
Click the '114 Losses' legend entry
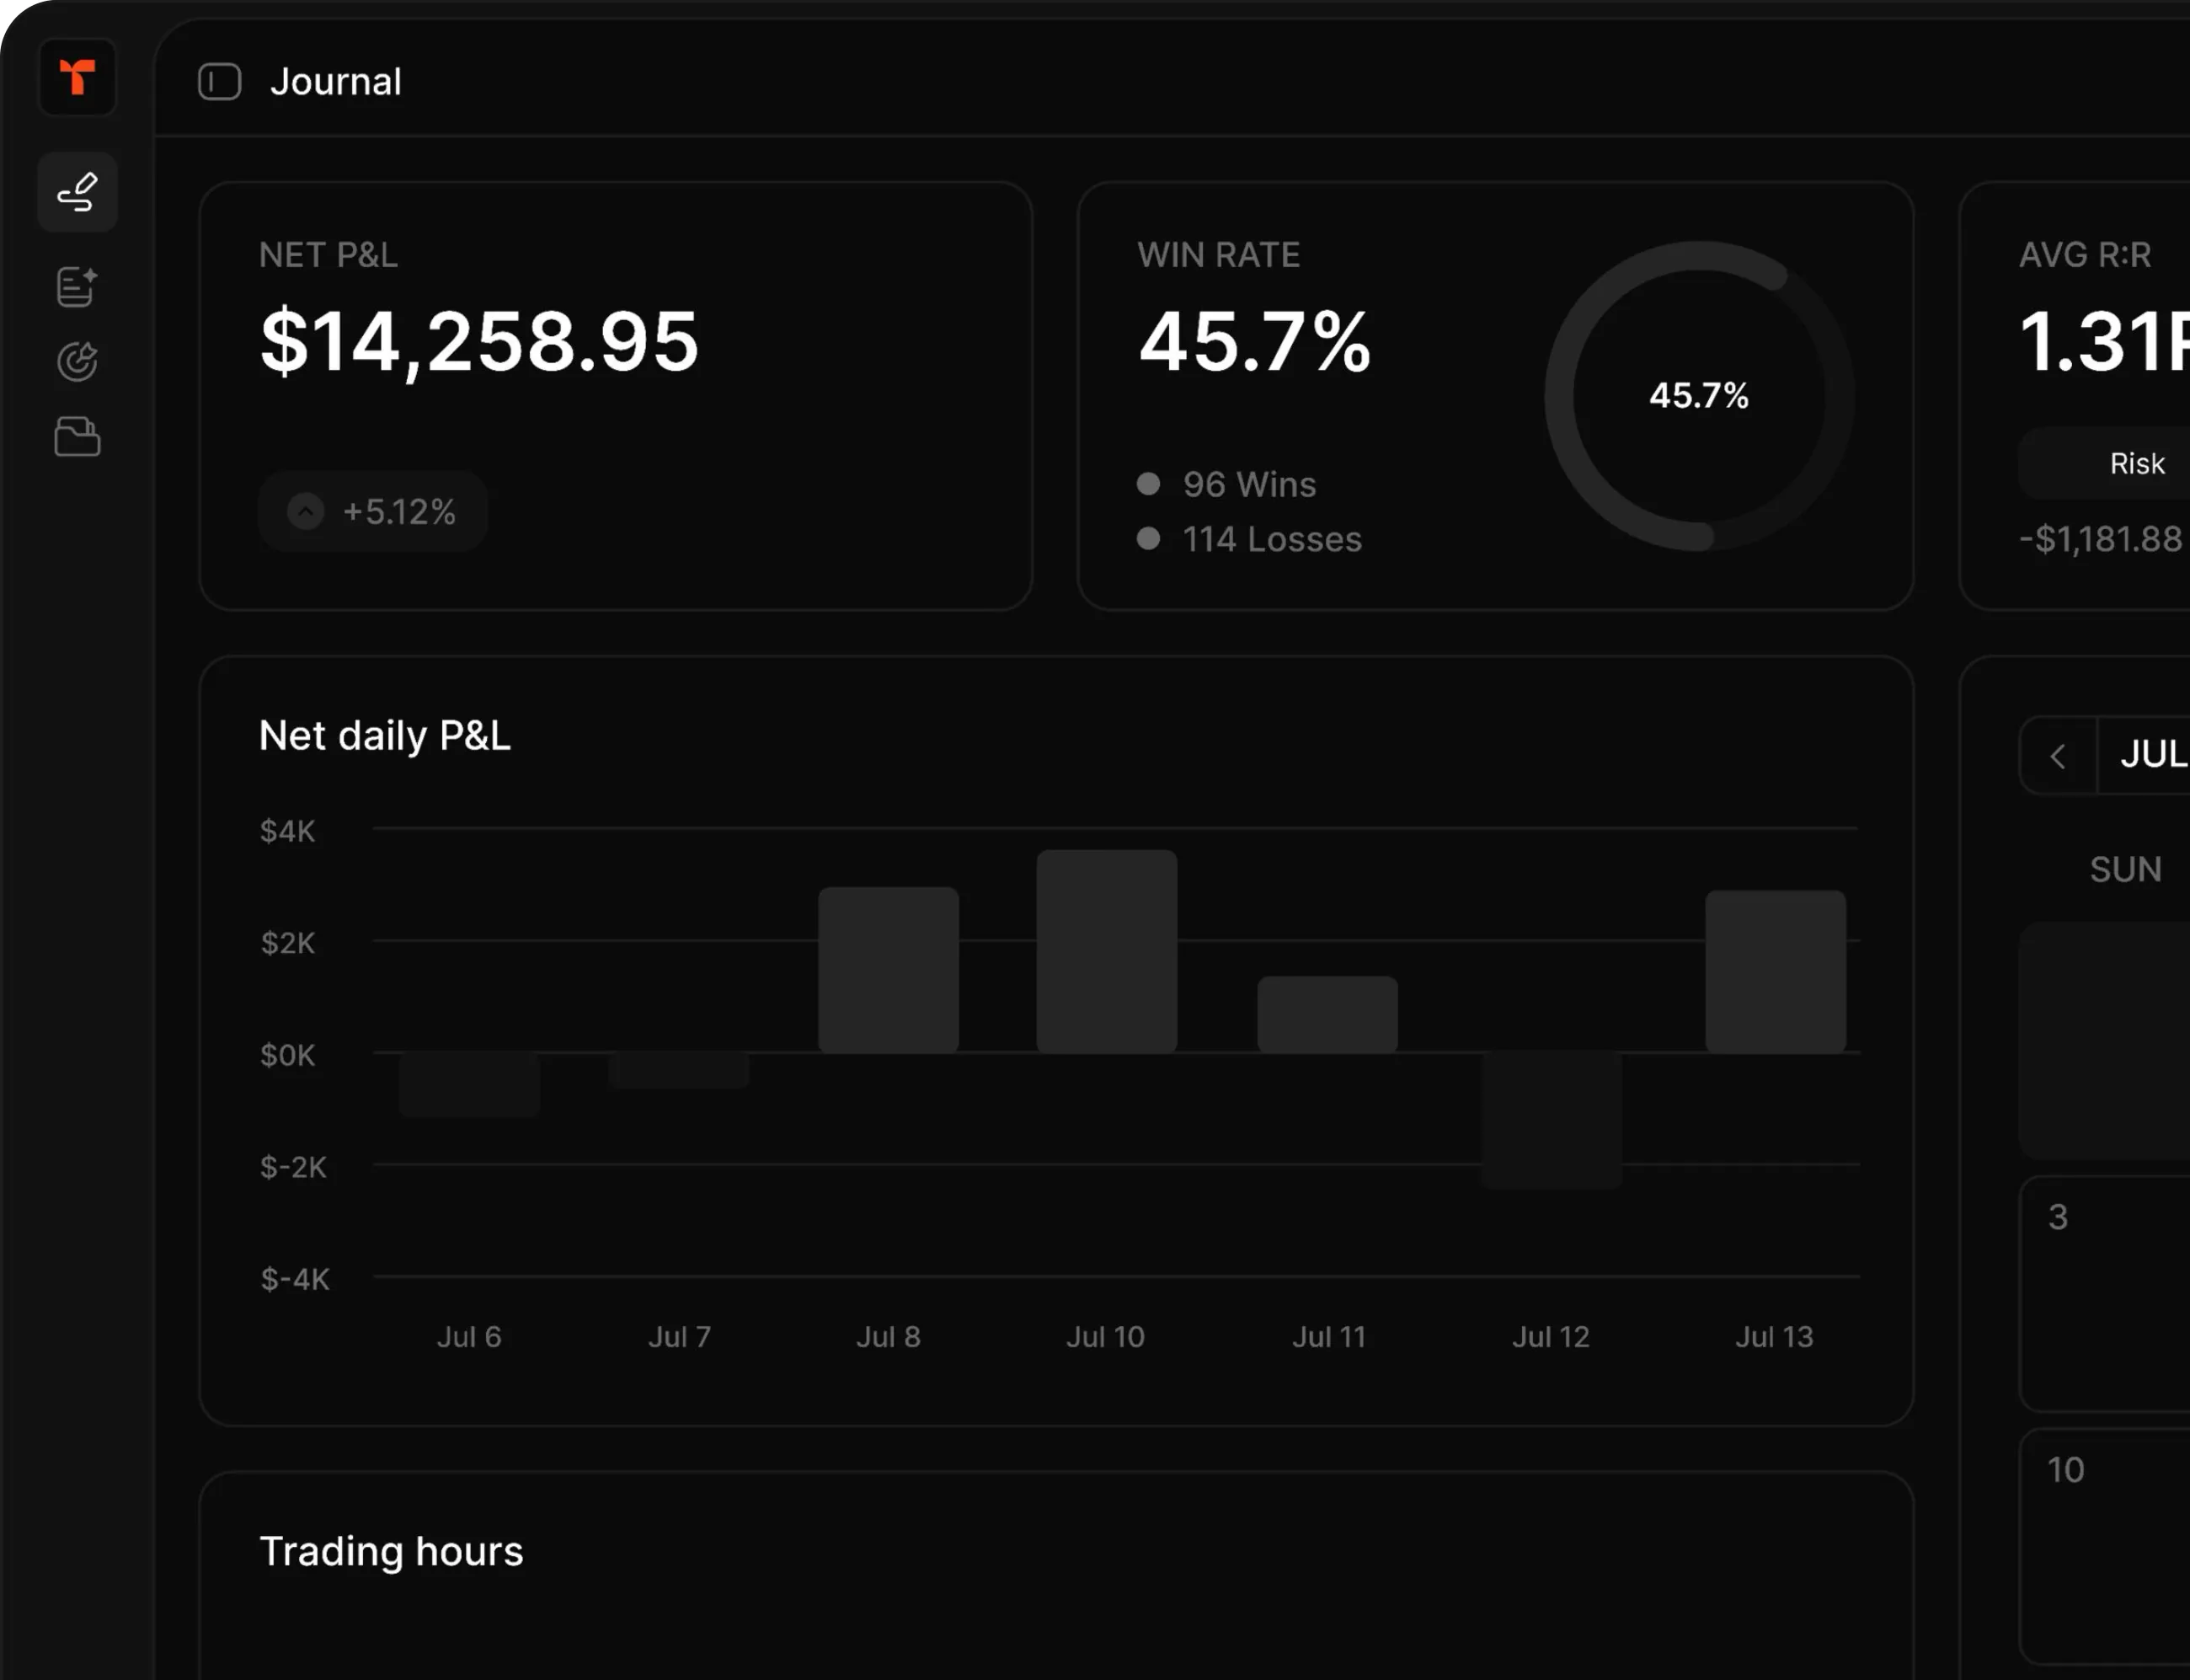1251,540
